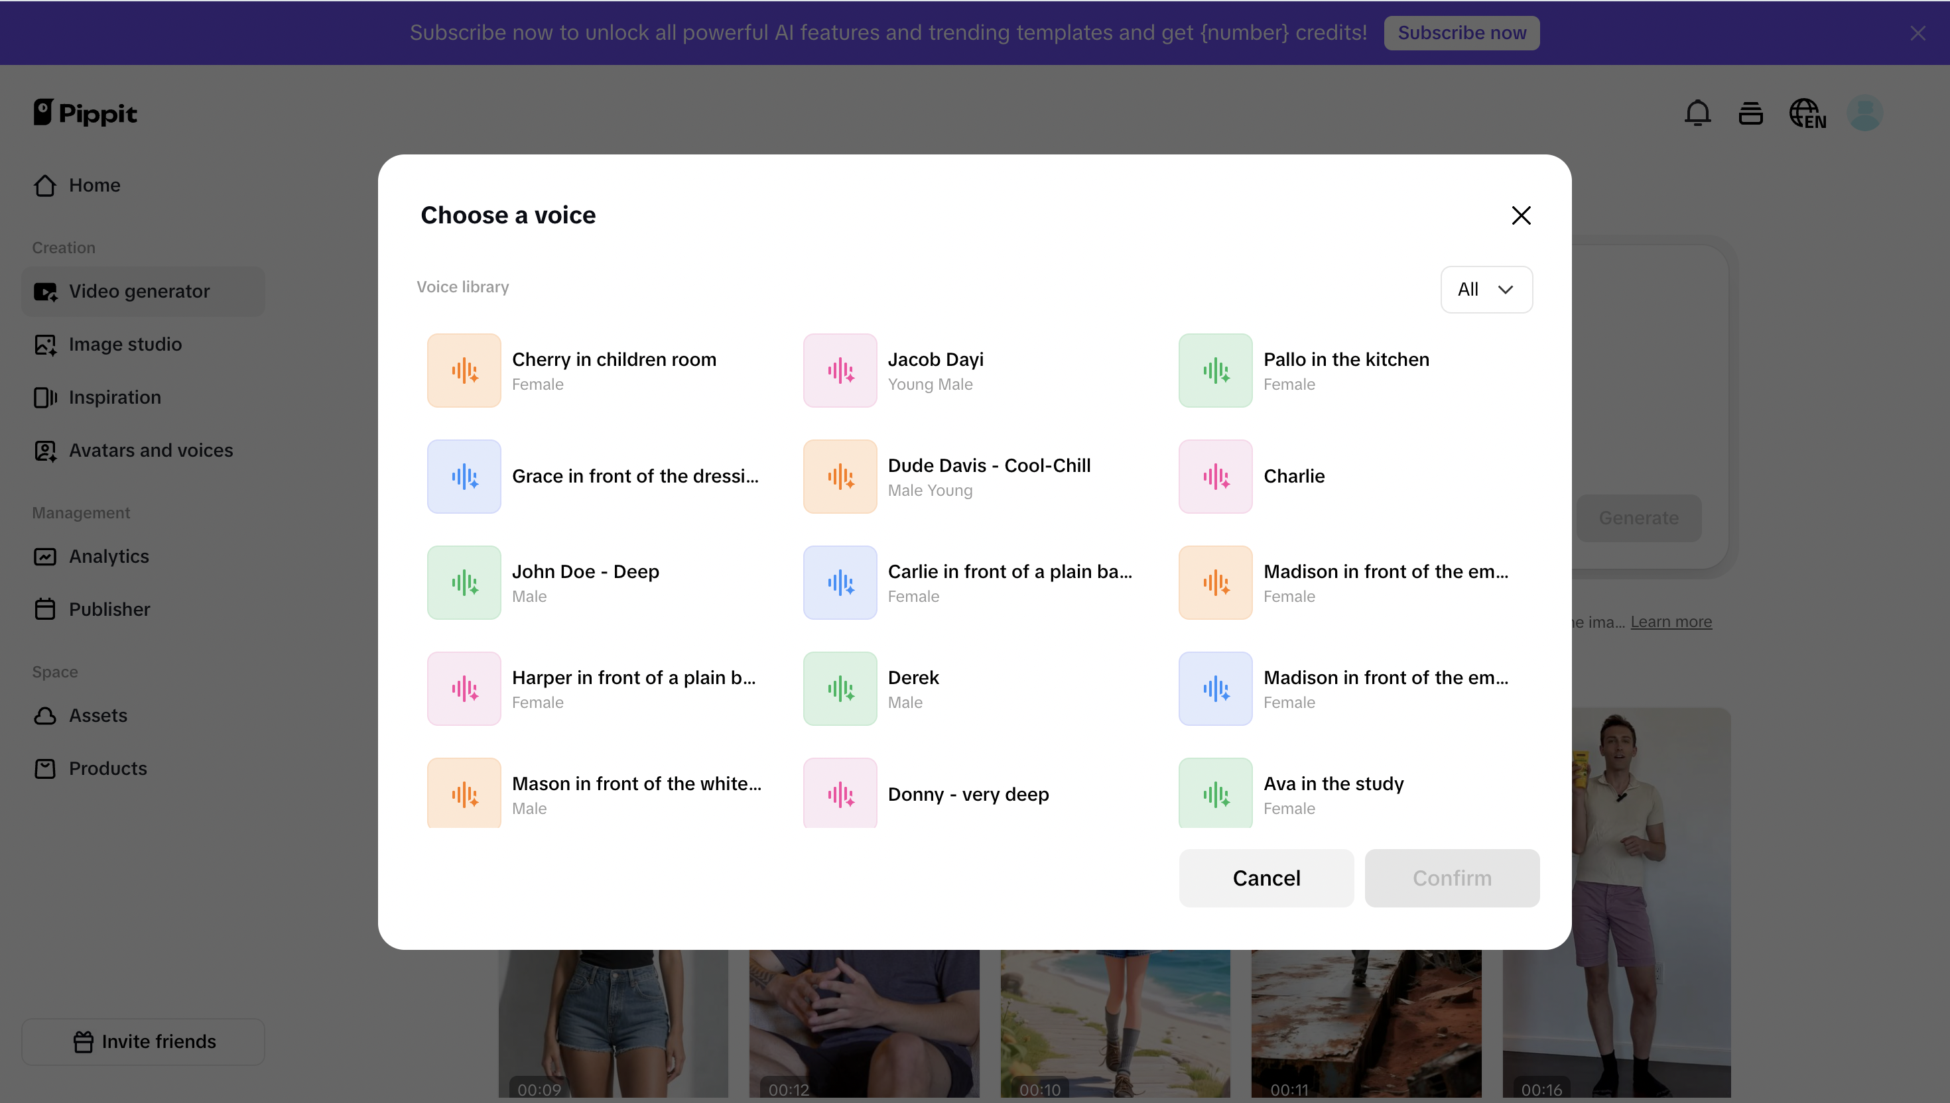Play the Cherry in children room voice icon
The height and width of the screenshot is (1103, 1950).
(464, 371)
